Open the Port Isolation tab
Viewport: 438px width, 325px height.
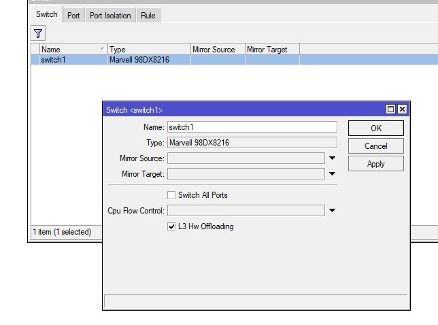coord(110,16)
